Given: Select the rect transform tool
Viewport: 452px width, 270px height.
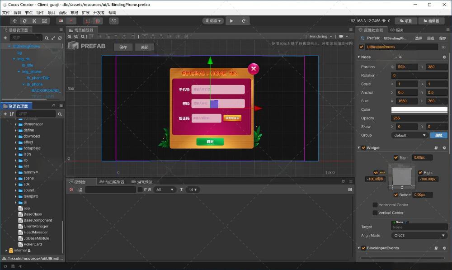Looking at the screenshot, I should click(x=44, y=21).
